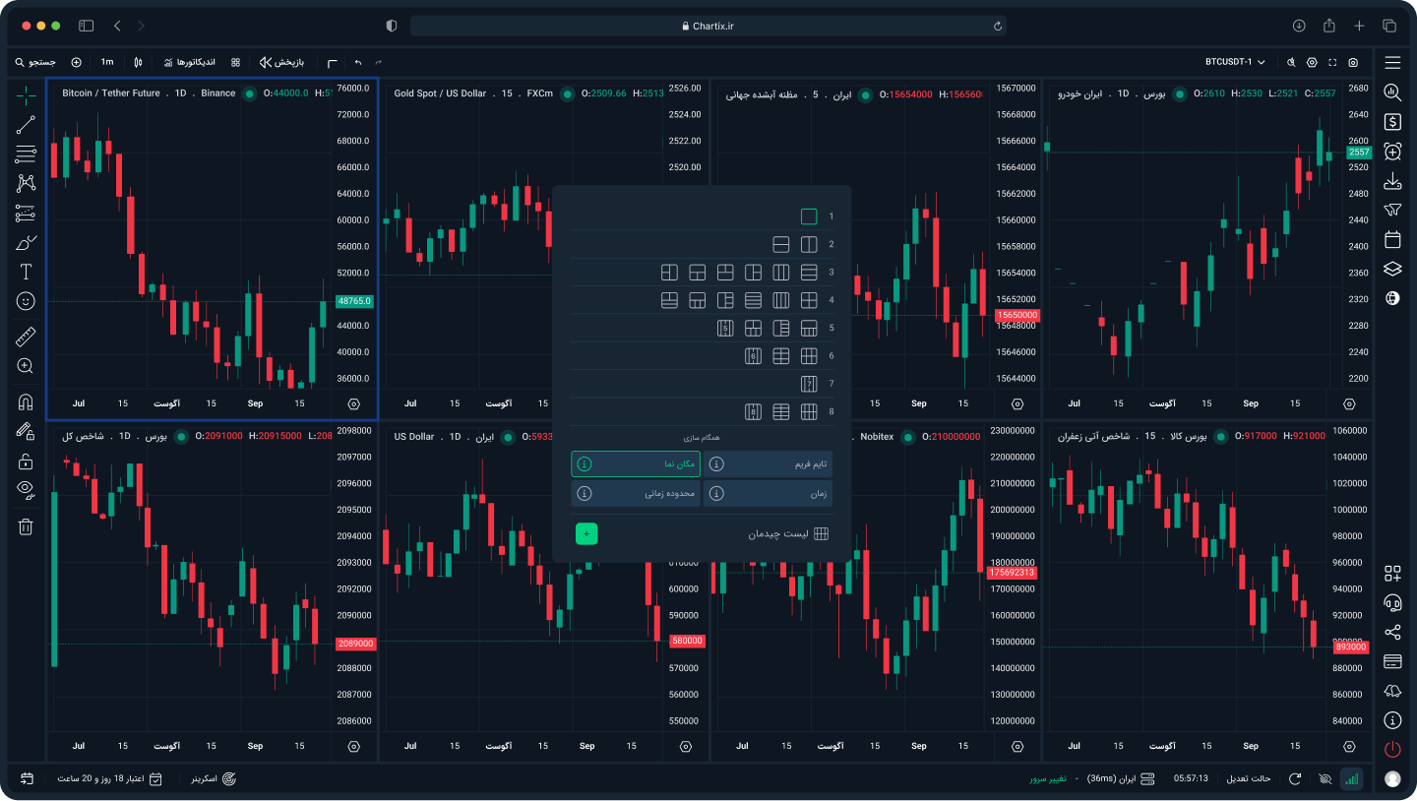Choose the single chart layout option

pyautogui.click(x=809, y=216)
